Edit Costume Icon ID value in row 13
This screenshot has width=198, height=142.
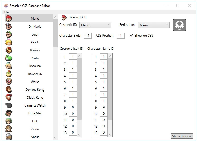pyautogui.click(x=73, y=132)
